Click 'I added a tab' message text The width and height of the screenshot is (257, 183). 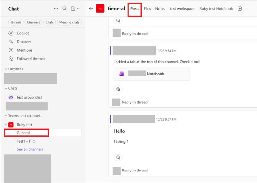tap(157, 62)
